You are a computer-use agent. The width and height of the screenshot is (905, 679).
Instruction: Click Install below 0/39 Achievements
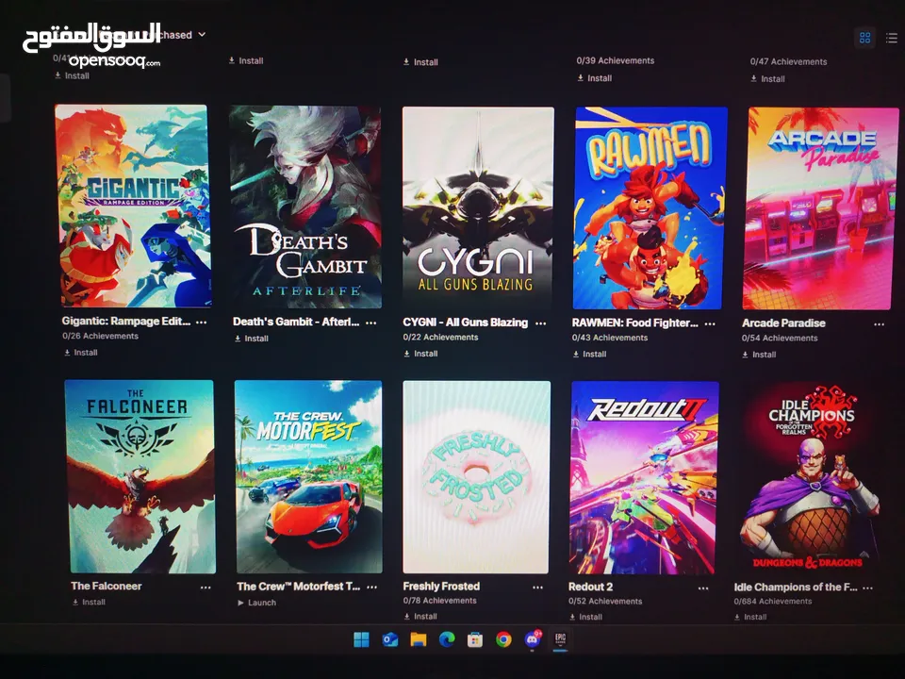click(x=594, y=78)
